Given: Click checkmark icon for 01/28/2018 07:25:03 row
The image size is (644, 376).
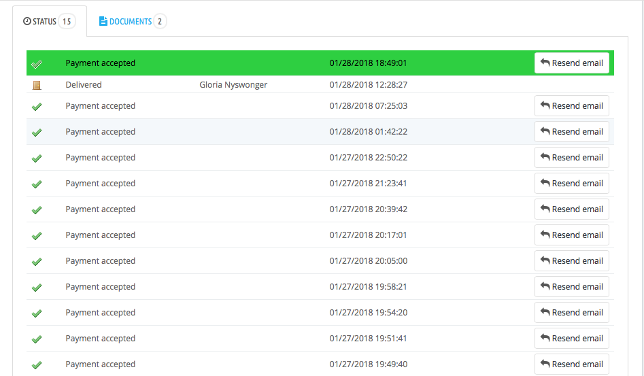Looking at the screenshot, I should pyautogui.click(x=37, y=107).
